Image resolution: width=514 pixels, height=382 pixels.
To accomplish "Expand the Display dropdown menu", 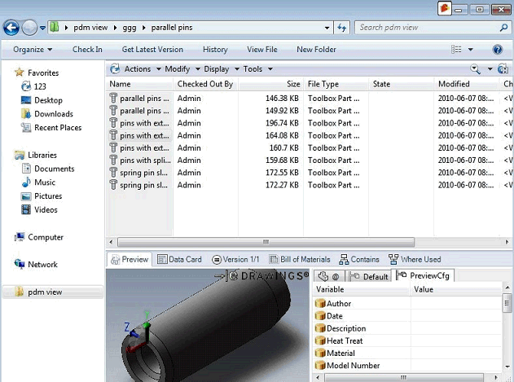I will pyautogui.click(x=220, y=69).
